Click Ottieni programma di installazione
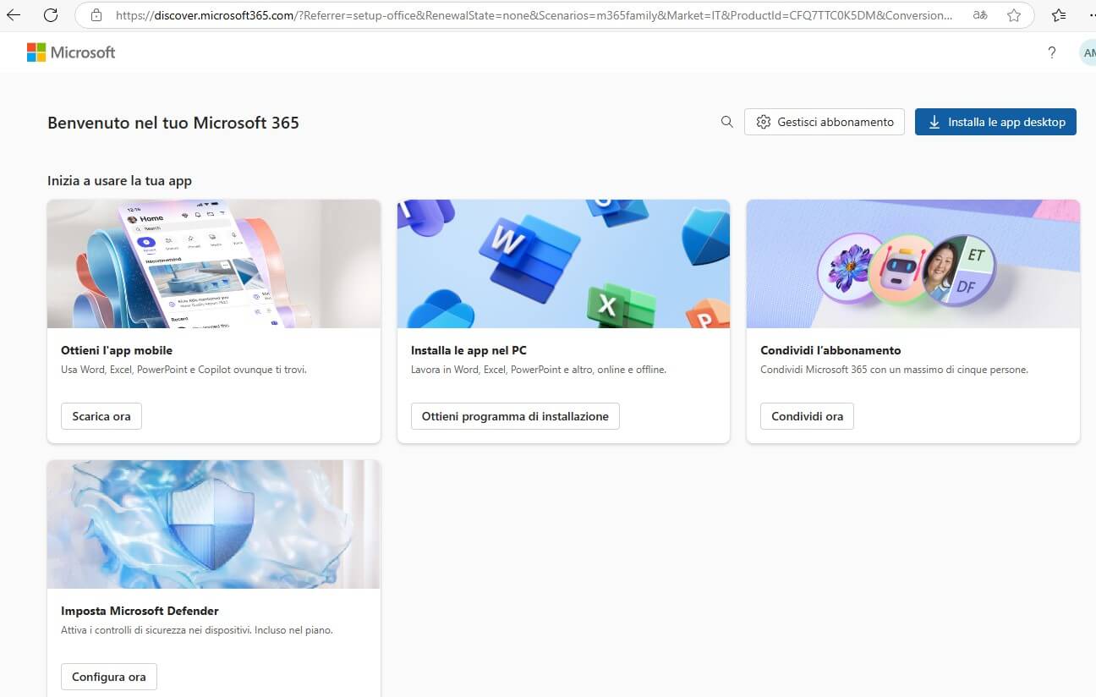Image resolution: width=1096 pixels, height=697 pixels. pos(515,416)
